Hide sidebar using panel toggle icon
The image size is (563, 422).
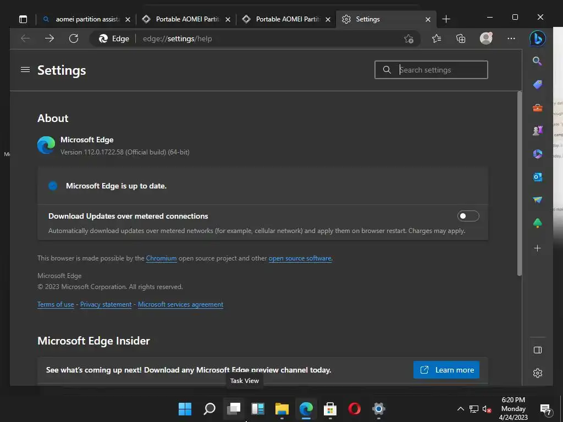[538, 350]
